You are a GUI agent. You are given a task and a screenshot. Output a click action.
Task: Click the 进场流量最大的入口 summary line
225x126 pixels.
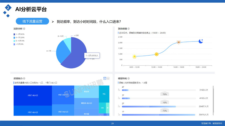click(36, 83)
